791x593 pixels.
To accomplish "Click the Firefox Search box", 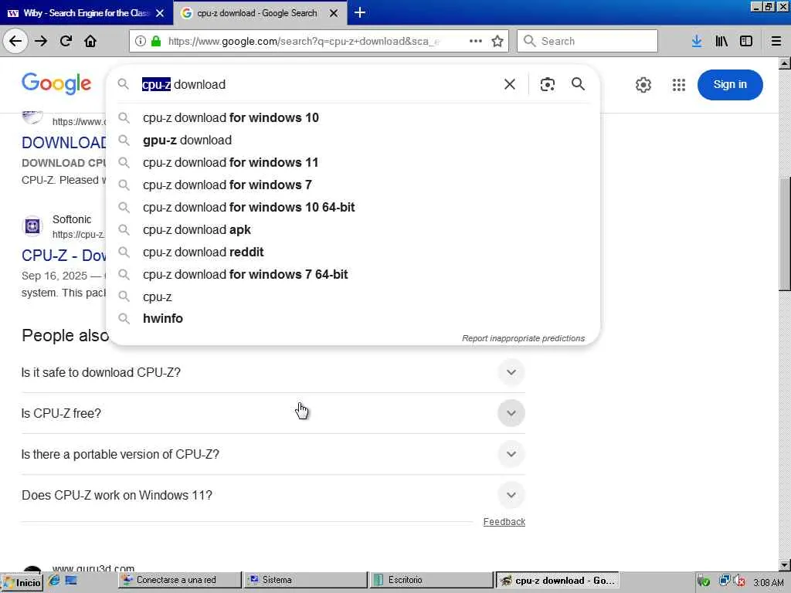I will click(x=587, y=41).
